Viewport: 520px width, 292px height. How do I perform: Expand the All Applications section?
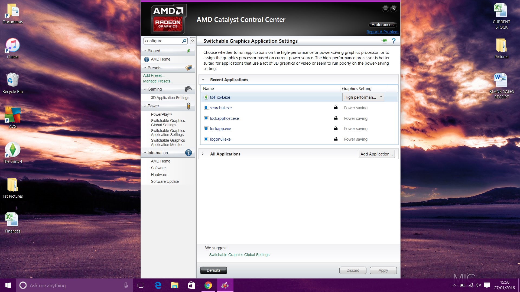coord(203,154)
